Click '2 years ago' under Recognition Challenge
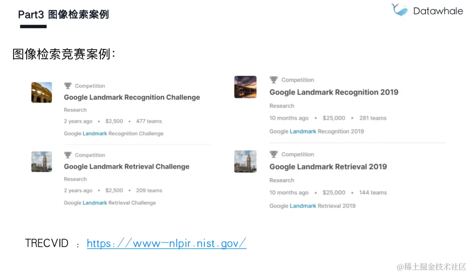 (78, 121)
